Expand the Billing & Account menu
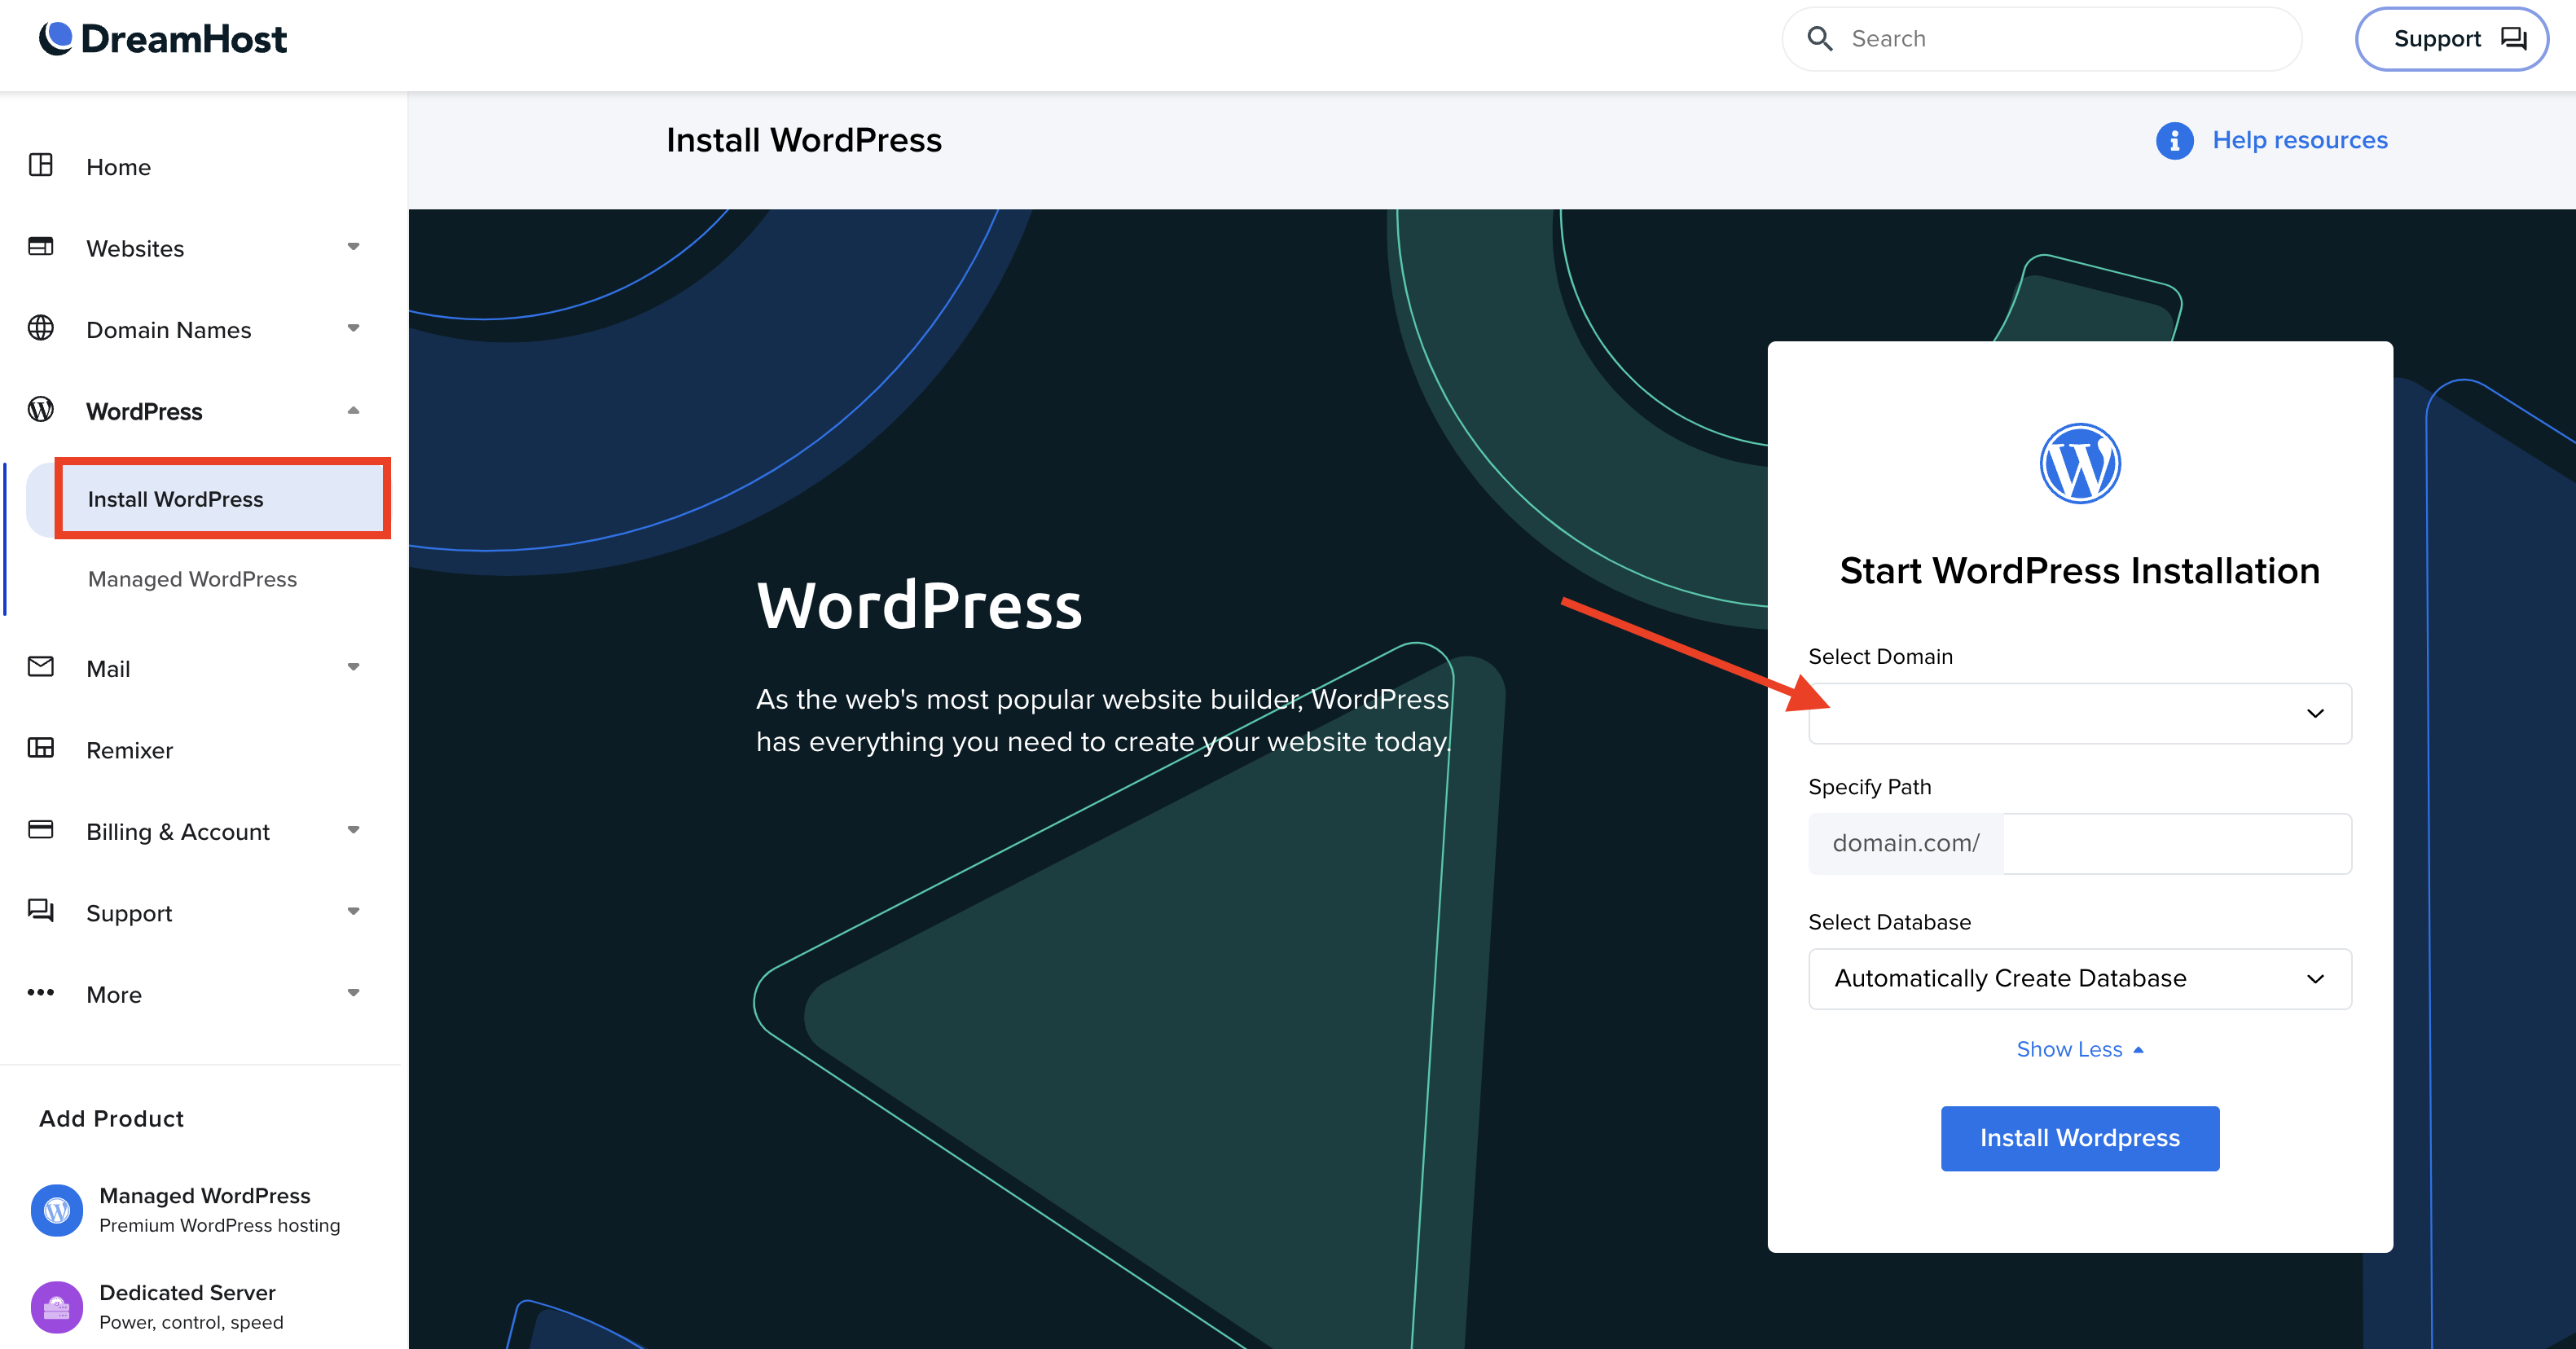The height and width of the screenshot is (1349, 2576). [353, 831]
